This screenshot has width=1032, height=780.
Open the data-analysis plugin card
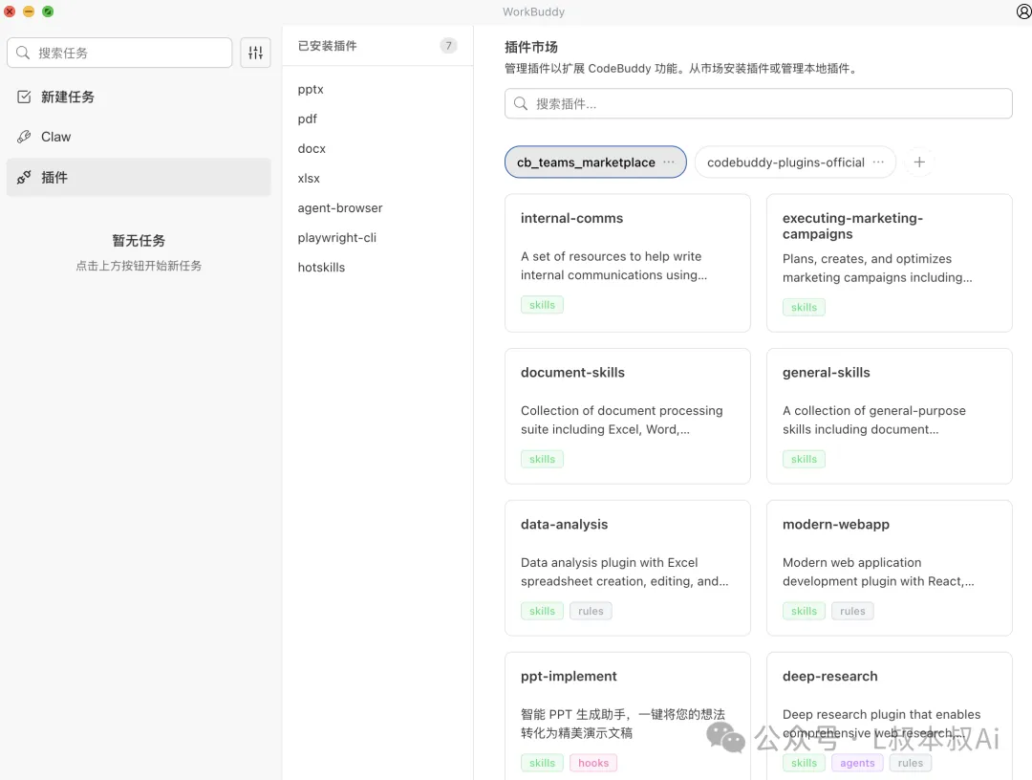(x=627, y=568)
